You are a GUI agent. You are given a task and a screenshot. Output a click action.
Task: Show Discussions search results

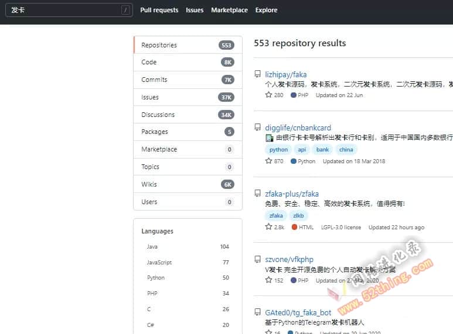[x=188, y=115]
